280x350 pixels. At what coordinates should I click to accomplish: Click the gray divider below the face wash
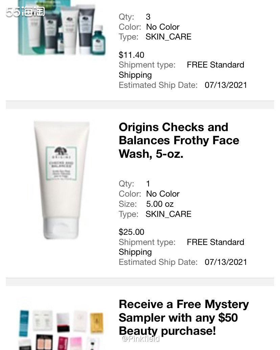point(140,282)
